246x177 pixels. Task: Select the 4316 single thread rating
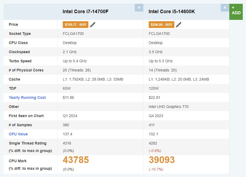point(67,143)
